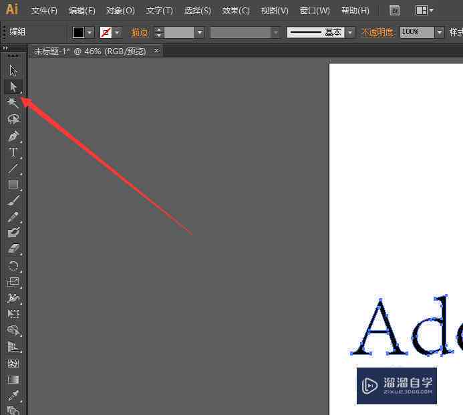Open the 编辑(E) menu
Viewport: 463px width, 415px height.
82,11
